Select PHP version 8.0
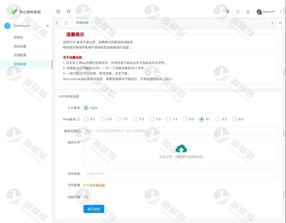286x223 pixels. click(185, 119)
